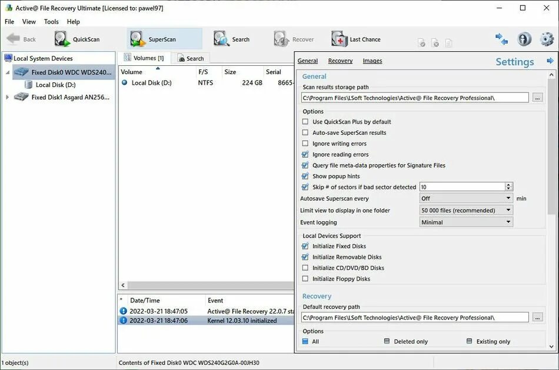Click info icon of Kernel initialized event
This screenshot has height=370, width=559.
[x=124, y=321]
